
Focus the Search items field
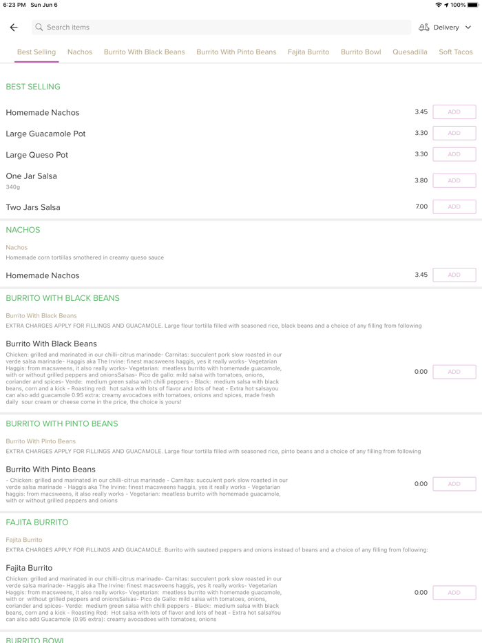pos(220,28)
